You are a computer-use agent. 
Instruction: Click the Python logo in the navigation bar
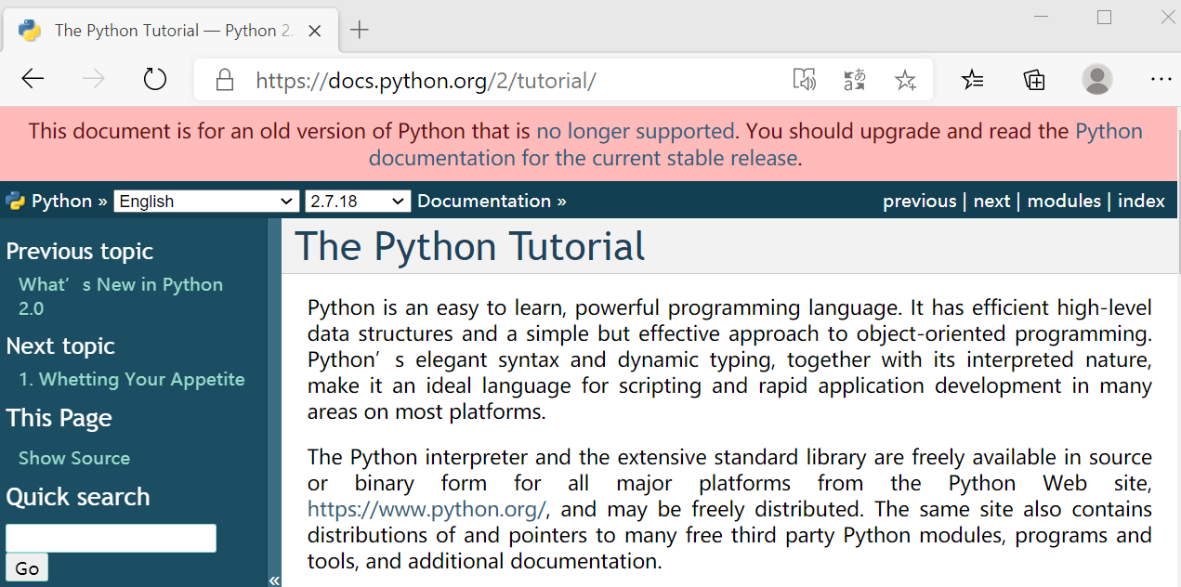(15, 201)
